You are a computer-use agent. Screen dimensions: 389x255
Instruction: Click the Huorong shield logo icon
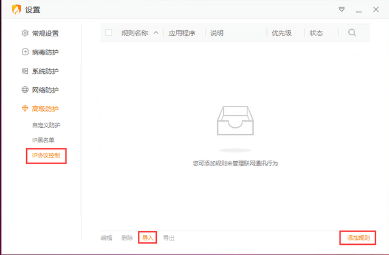(16, 10)
